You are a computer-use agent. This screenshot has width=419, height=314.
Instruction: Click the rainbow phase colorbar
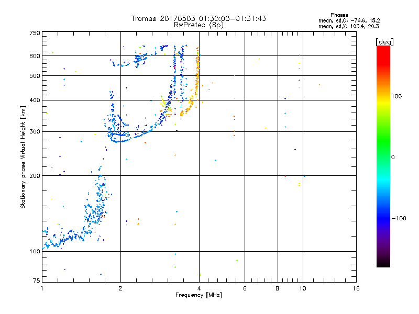coord(383,156)
